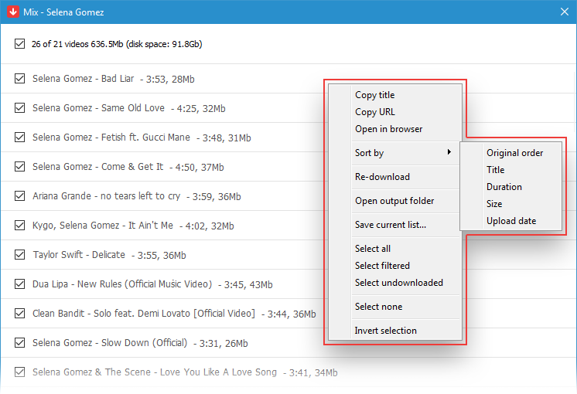Toggle Dua Lipa - New Rules checkbox
Viewport: 577px width, 394px height.
19,284
